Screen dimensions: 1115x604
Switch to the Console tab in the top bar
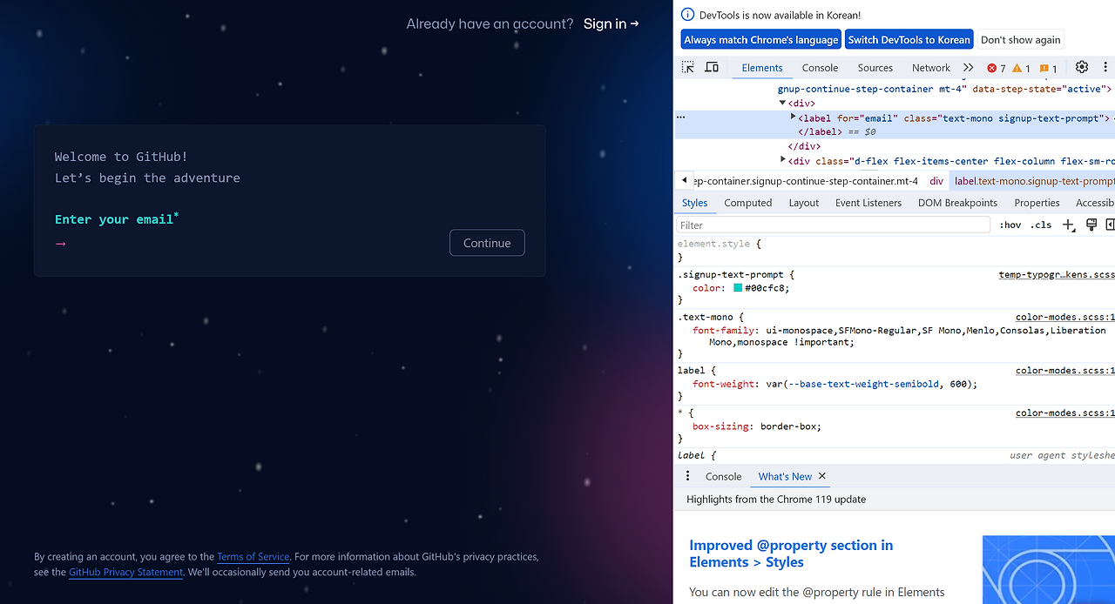pos(820,68)
